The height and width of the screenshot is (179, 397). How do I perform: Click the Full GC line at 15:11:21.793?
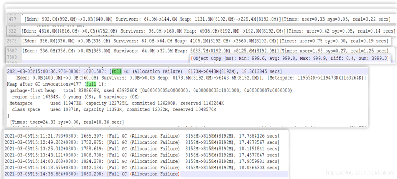[x=142, y=136]
